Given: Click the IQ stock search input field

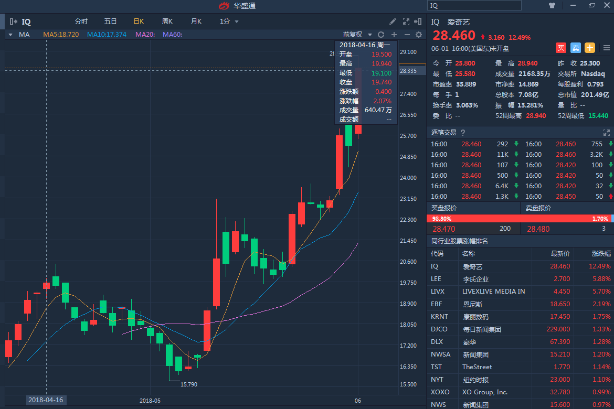Looking at the screenshot, I should point(474,5).
